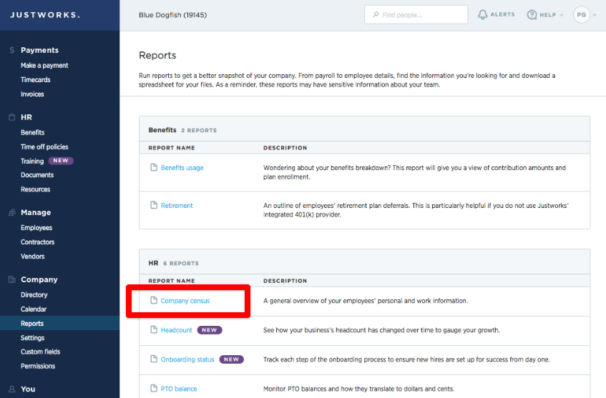Open Contractors in sidebar
Screen dimensions: 606x398
[37, 242]
